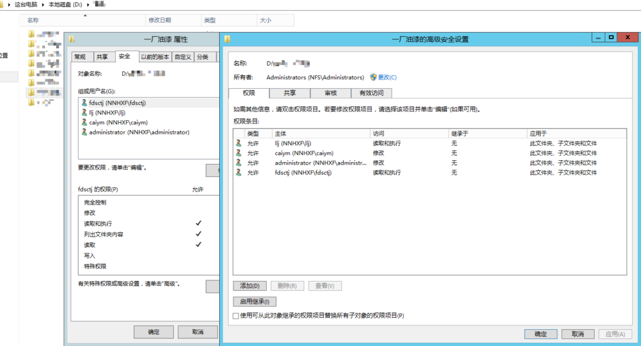Screen dimensions: 641x346
Task: Click the shield icon next to 更改(C)
Action: 373,78
